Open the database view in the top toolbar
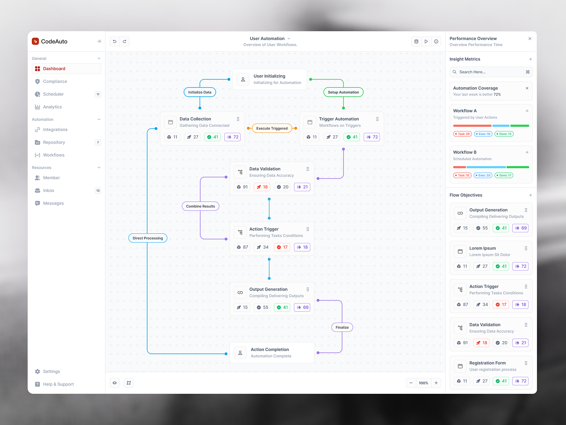The height and width of the screenshot is (425, 566). click(x=416, y=41)
